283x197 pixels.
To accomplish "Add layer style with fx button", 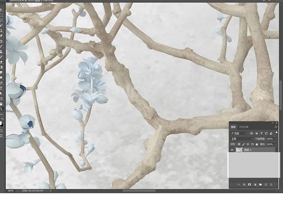I will pyautogui.click(x=244, y=185).
